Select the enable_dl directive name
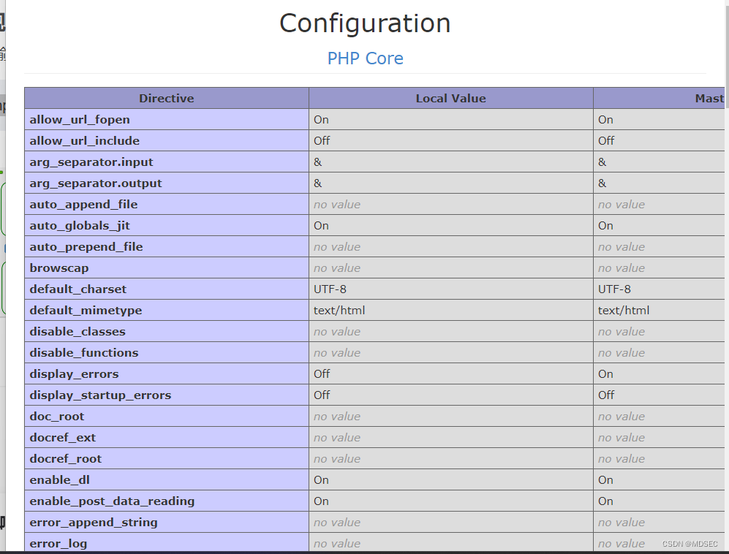The image size is (729, 554). (59, 480)
